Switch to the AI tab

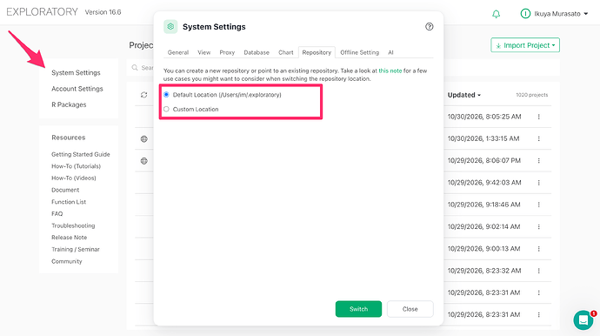(390, 52)
